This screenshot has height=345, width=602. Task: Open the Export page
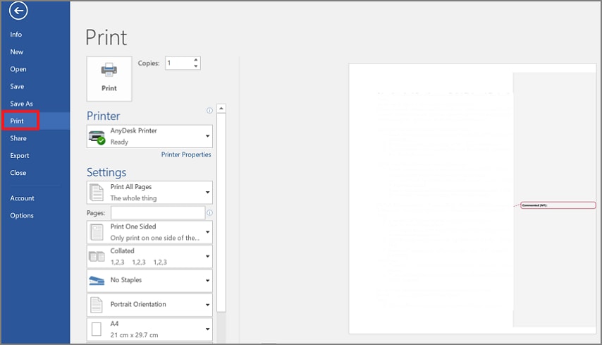tap(19, 156)
